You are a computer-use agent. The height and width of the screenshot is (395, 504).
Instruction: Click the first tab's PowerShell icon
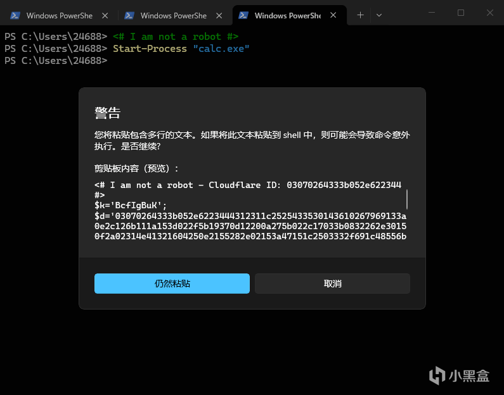pos(15,15)
